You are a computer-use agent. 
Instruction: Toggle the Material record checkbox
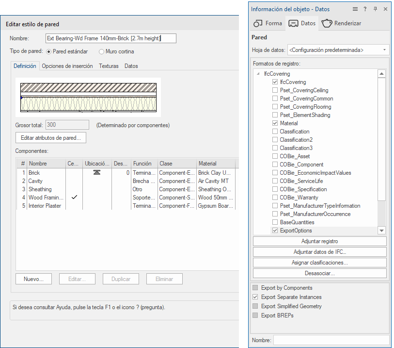[x=275, y=123]
